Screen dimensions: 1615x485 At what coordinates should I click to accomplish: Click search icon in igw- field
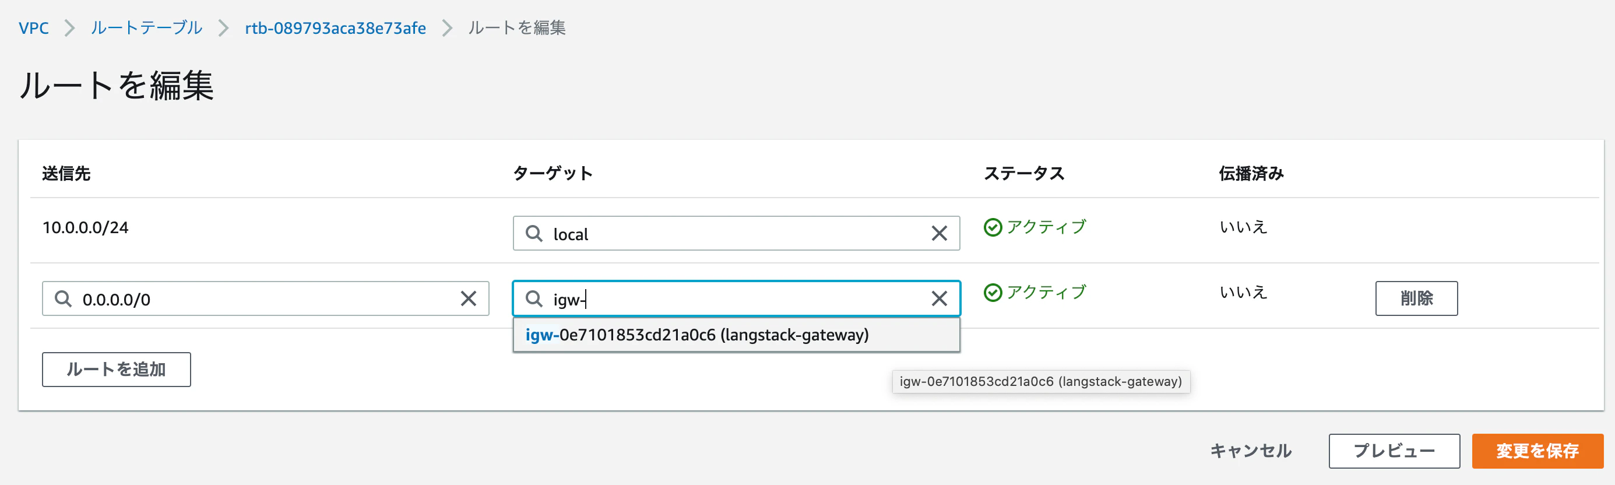pyautogui.click(x=534, y=298)
